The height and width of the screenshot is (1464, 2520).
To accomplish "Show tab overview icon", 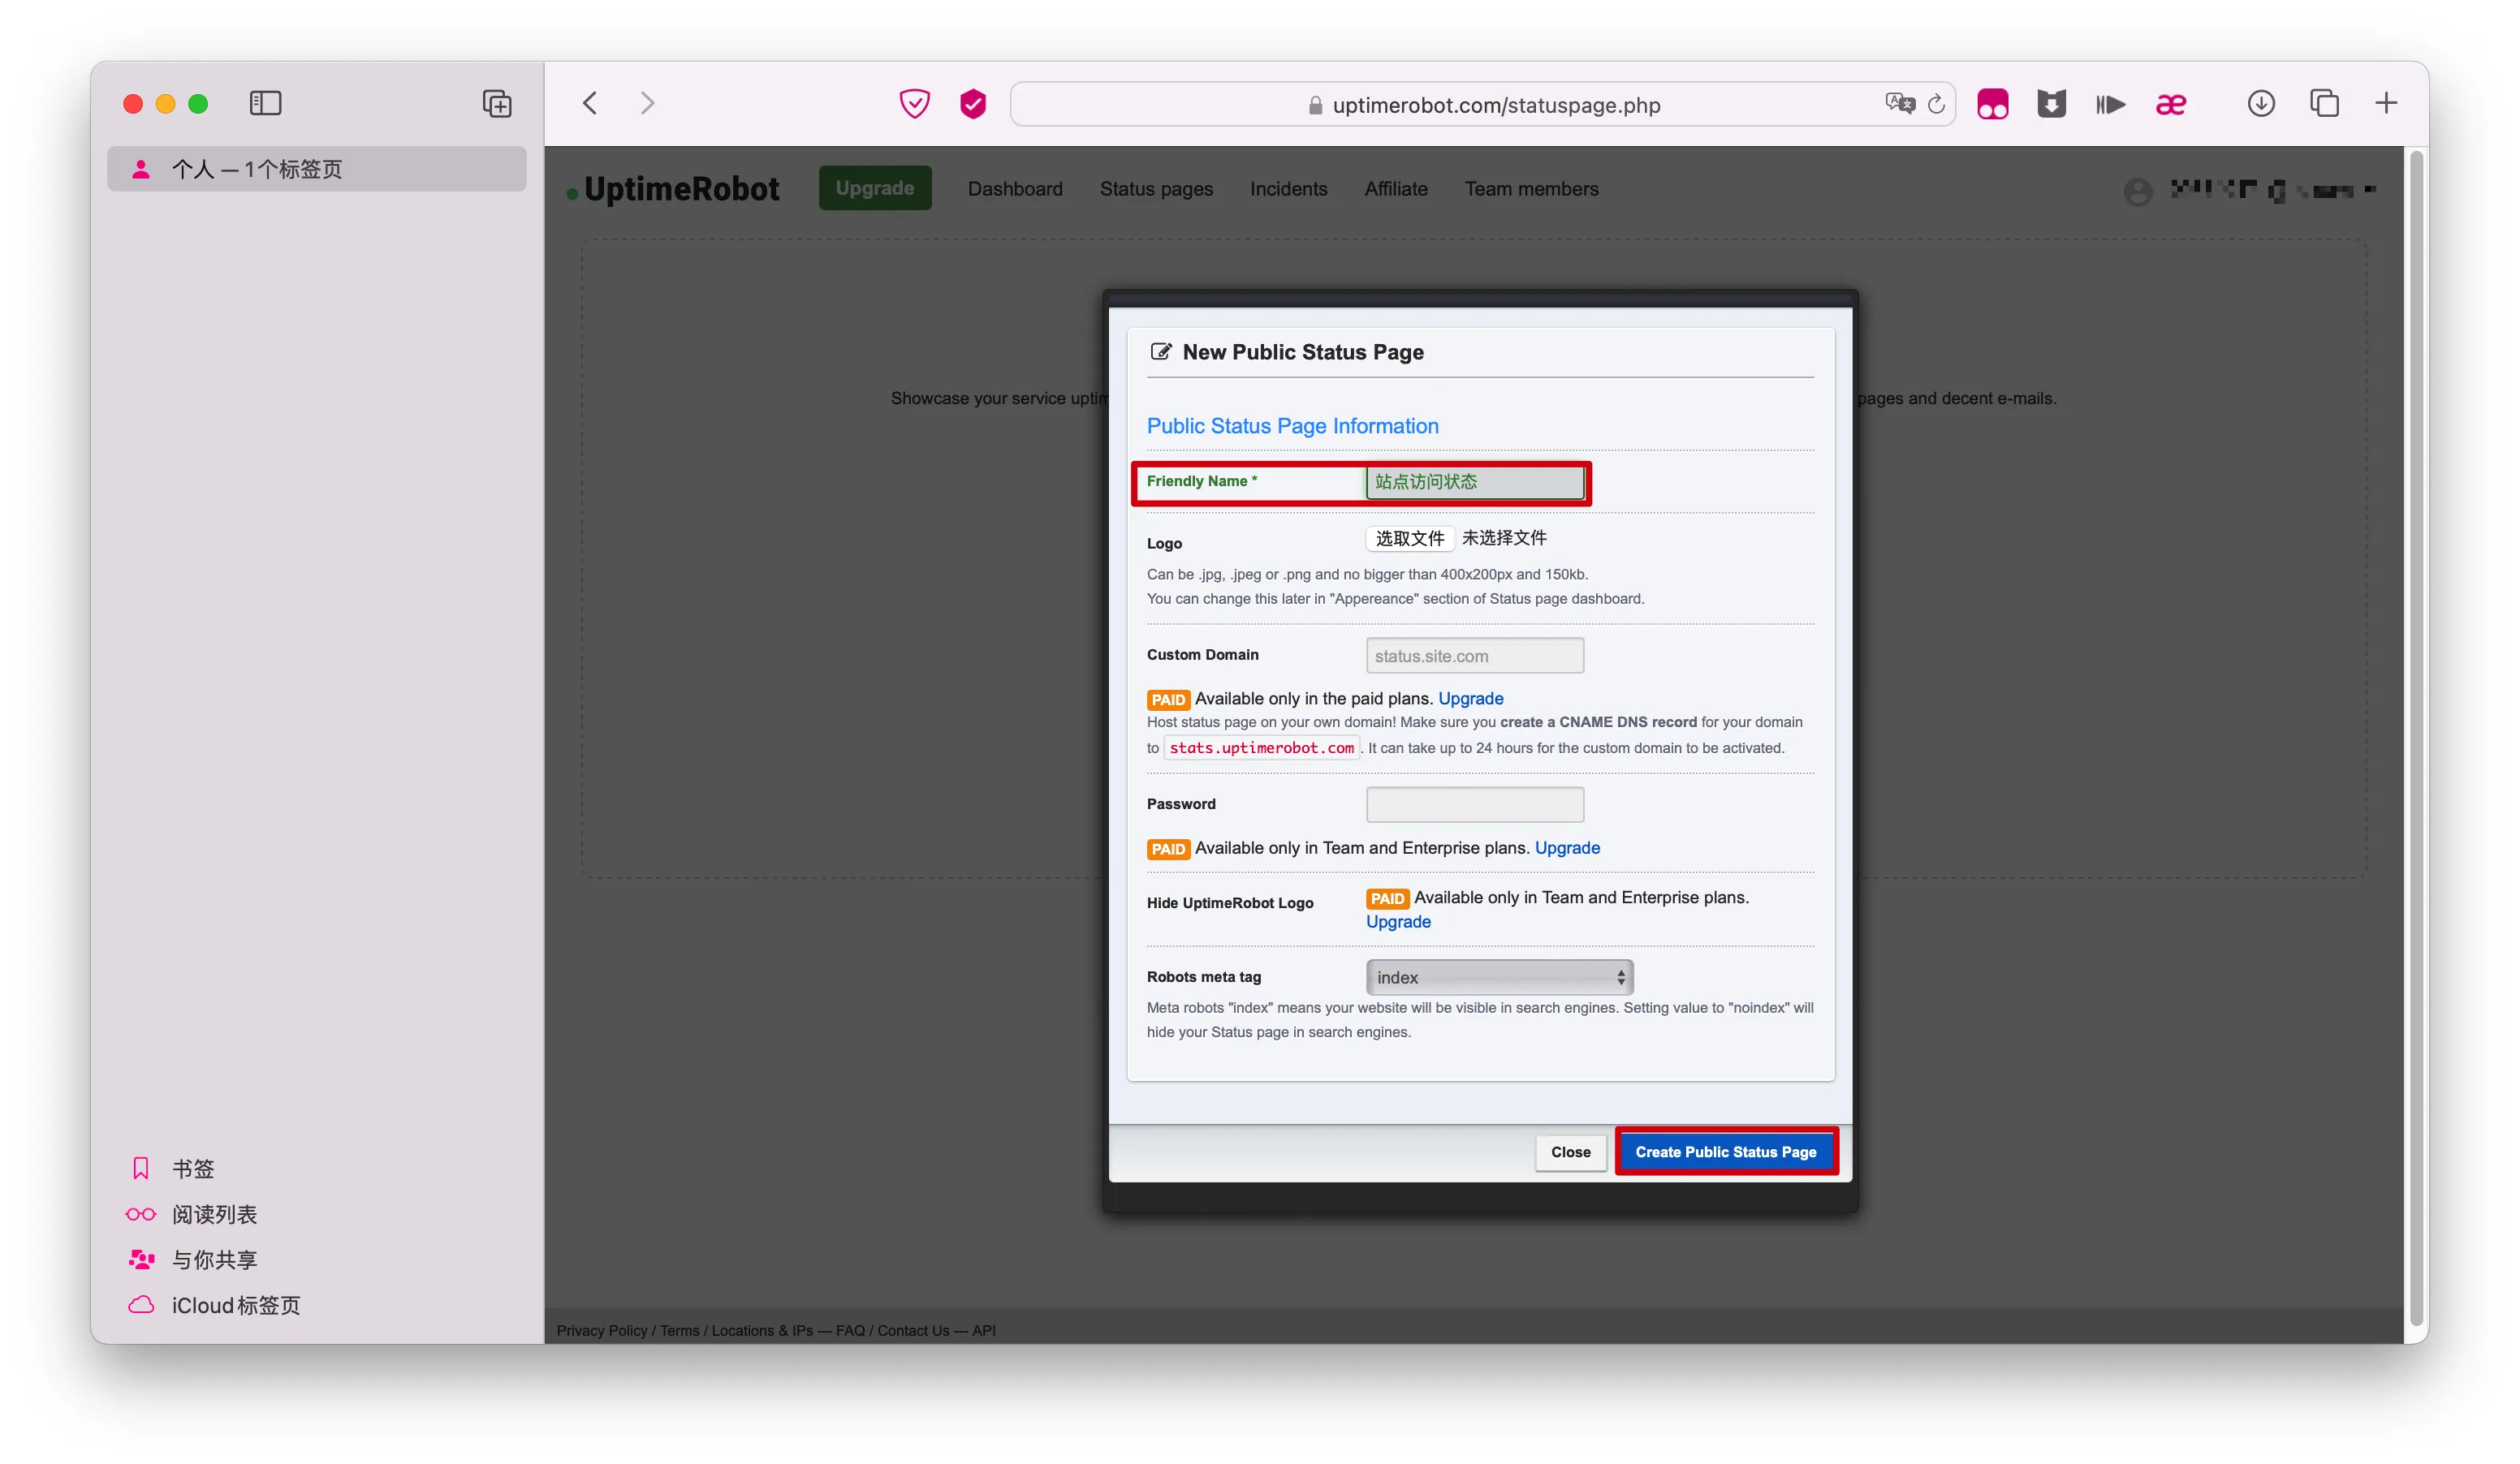I will pos(2324,103).
